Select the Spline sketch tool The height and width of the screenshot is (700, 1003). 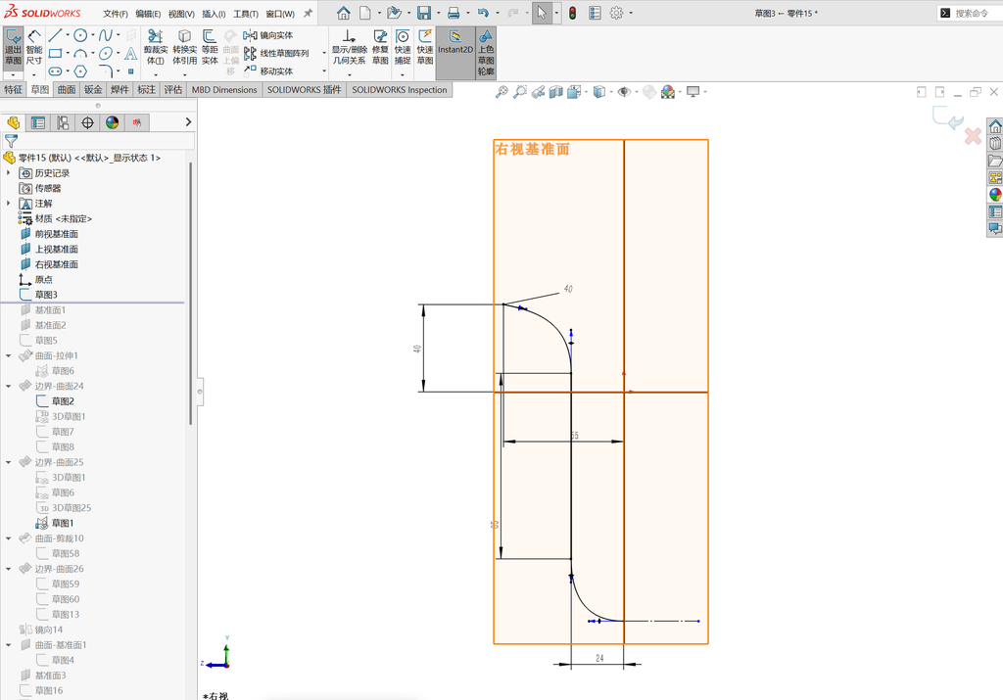coord(106,35)
